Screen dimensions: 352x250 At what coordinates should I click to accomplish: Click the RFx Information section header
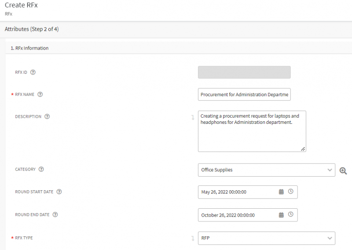point(29,48)
